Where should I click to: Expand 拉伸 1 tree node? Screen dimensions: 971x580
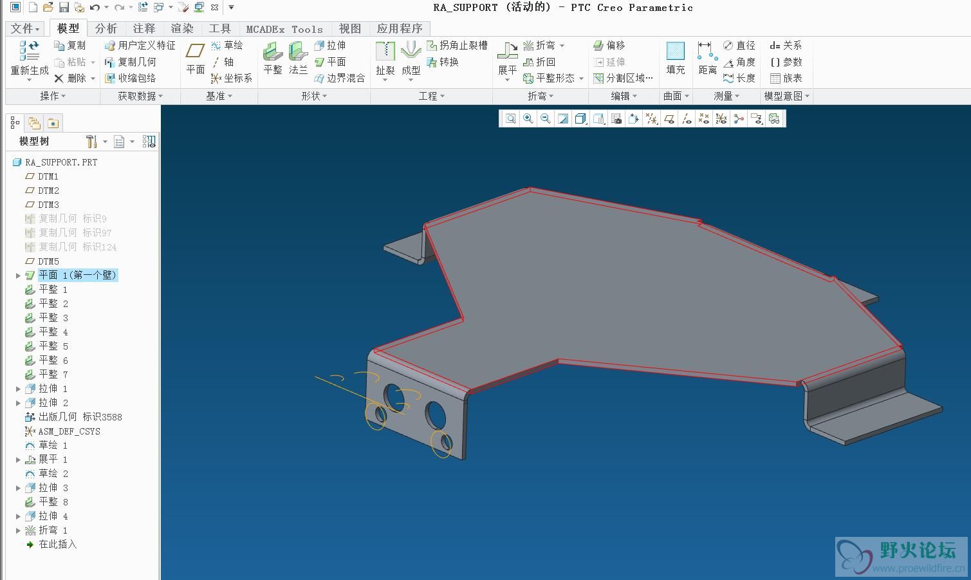pos(18,389)
